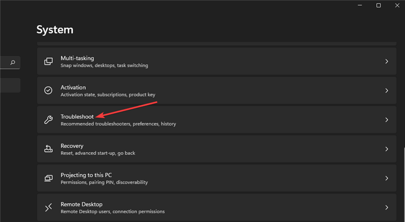This screenshot has height=222, width=405.
Task: Minimize the Settings window
Action: [x=360, y=5]
